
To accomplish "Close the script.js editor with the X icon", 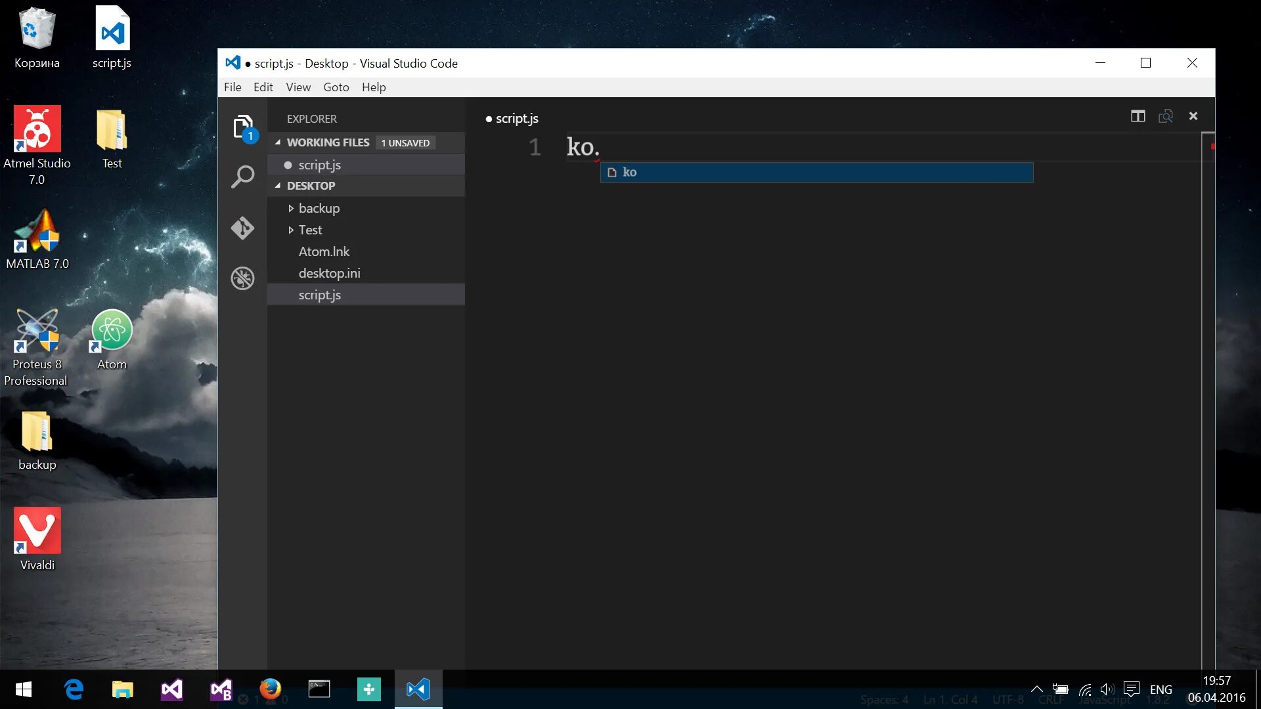I will tap(1193, 116).
